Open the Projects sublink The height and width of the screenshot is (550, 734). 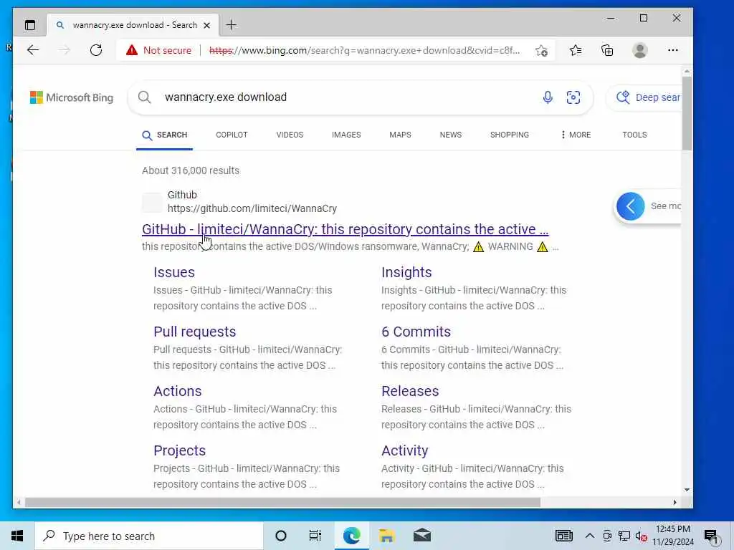click(x=180, y=450)
